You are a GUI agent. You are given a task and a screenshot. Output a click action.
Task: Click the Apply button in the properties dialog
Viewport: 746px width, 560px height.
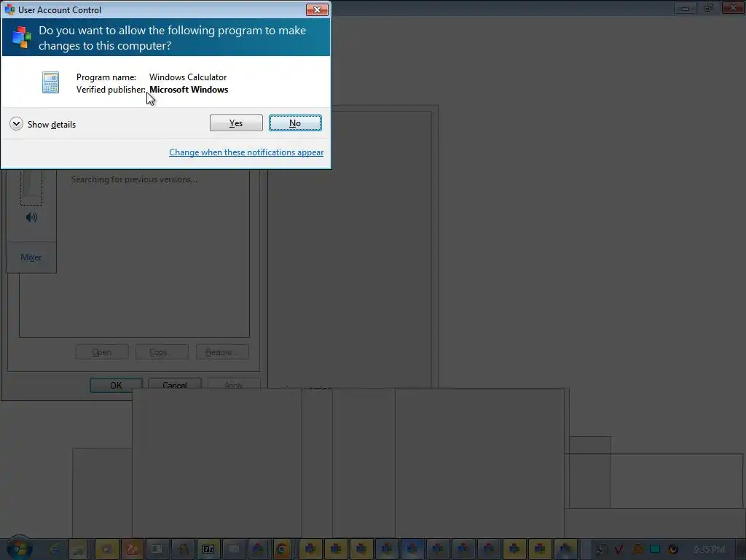pos(234,385)
